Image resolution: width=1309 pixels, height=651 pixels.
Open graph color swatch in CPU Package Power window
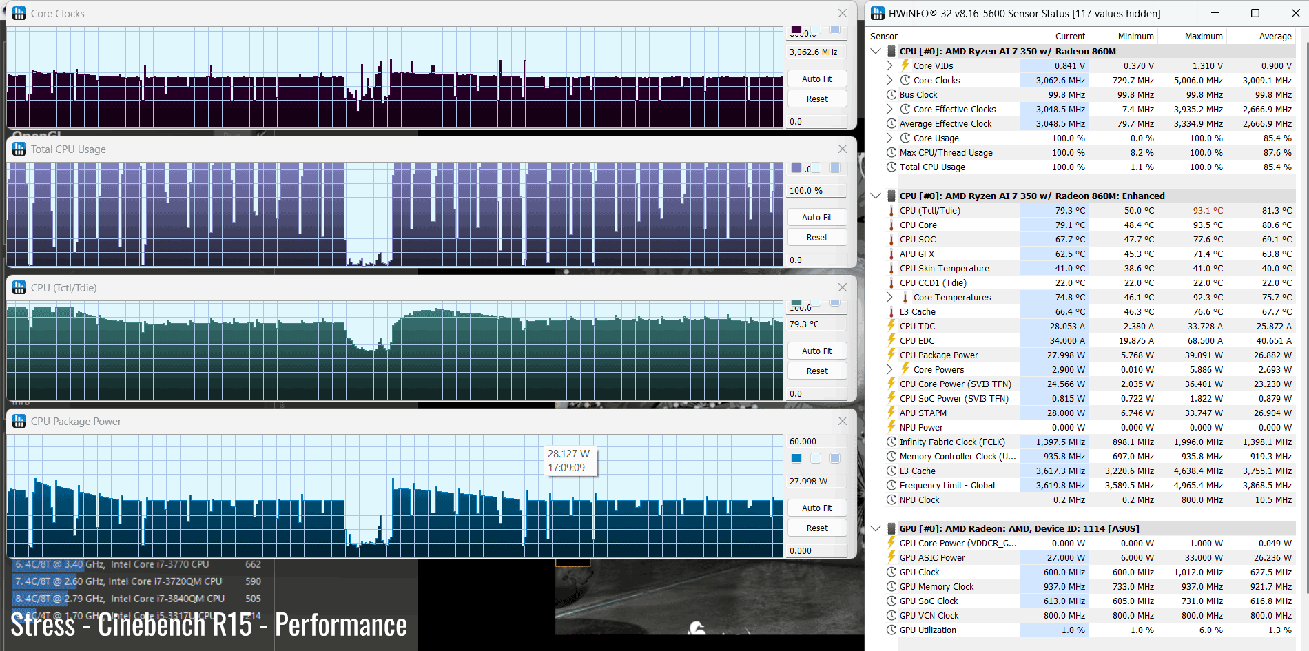(796, 458)
